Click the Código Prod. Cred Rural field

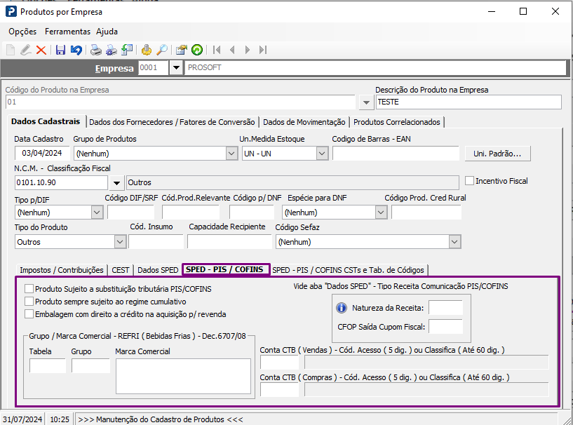pos(426,212)
